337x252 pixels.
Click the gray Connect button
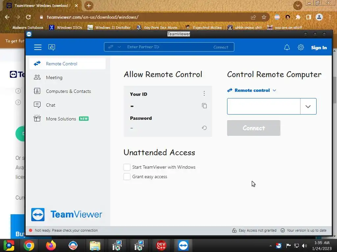tap(254, 128)
